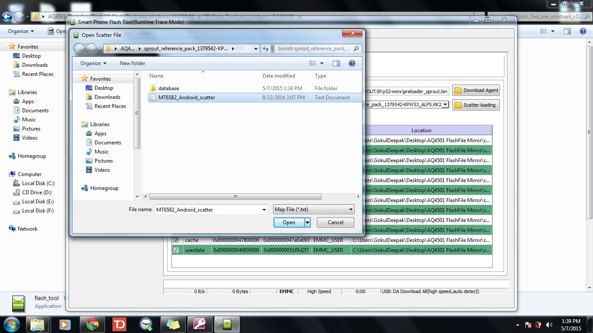Uncheck the cache partition checkbox
593x333 pixels.
176,240
